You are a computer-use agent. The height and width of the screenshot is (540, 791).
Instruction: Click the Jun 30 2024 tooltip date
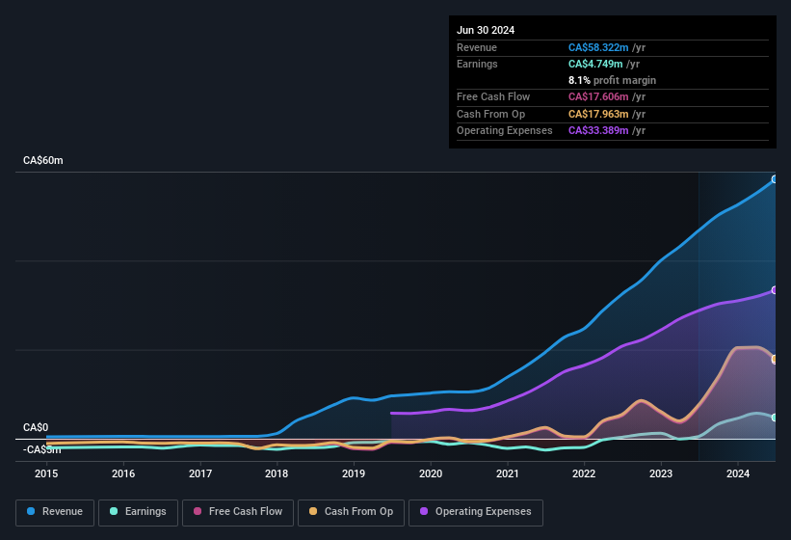[486, 30]
